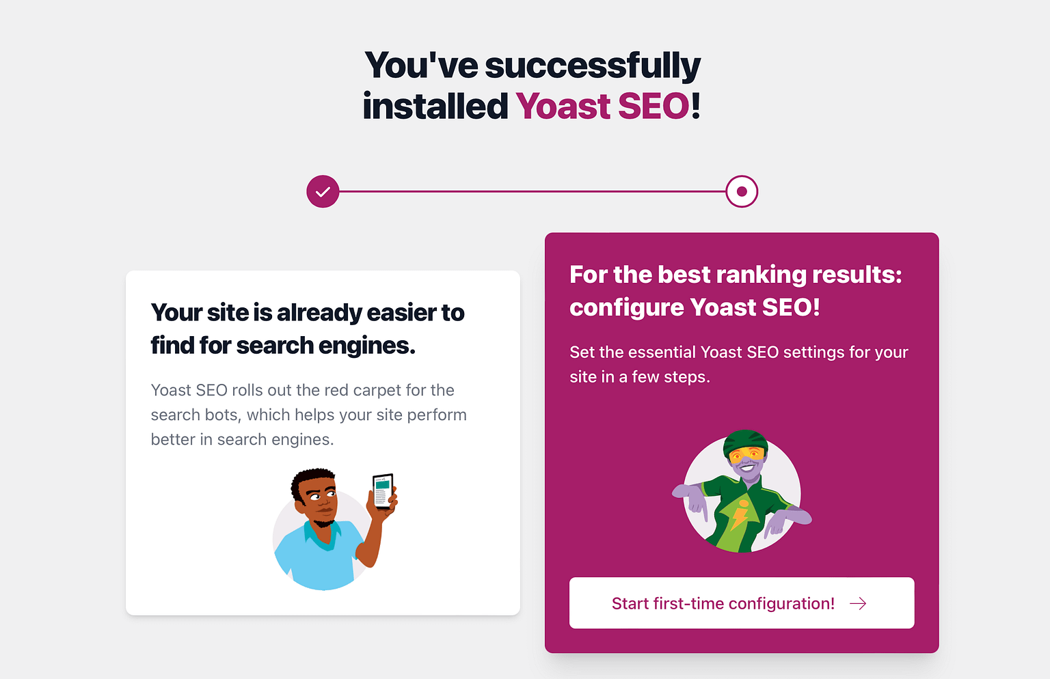Toggle the first progress step to incomplete
Image resolution: width=1050 pixels, height=679 pixels.
tap(323, 191)
